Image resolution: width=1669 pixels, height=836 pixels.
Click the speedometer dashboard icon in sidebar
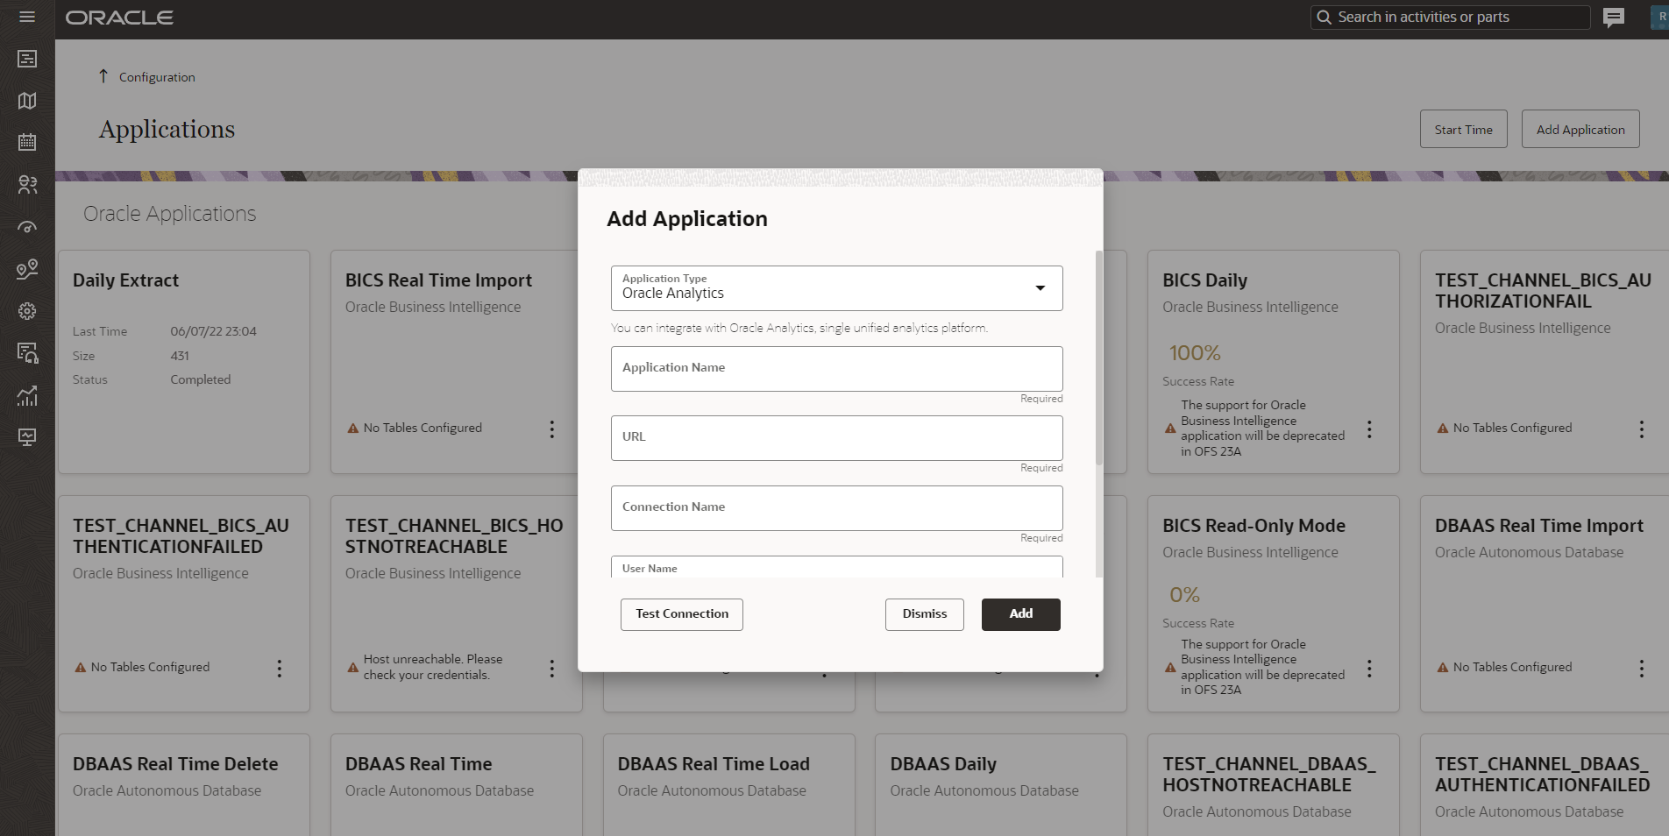pyautogui.click(x=27, y=227)
